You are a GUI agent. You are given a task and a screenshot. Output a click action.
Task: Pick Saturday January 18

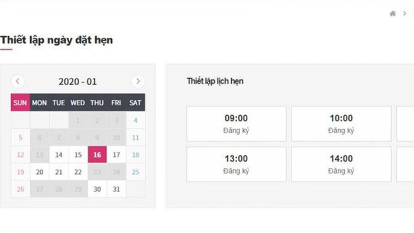pyautogui.click(x=135, y=154)
